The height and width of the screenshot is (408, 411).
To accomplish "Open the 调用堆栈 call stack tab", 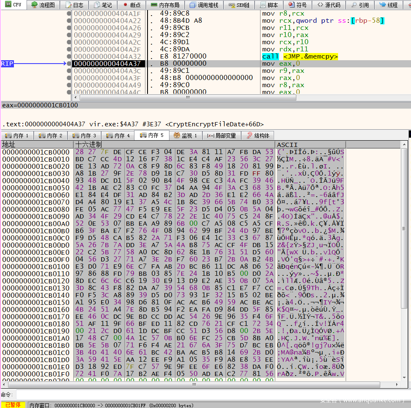I will (204, 5).
